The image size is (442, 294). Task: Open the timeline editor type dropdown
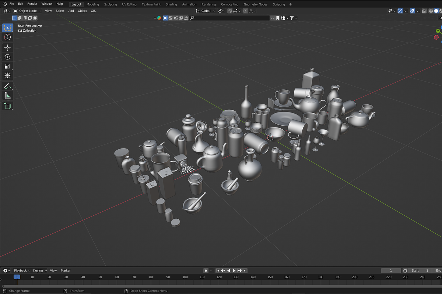click(7, 270)
